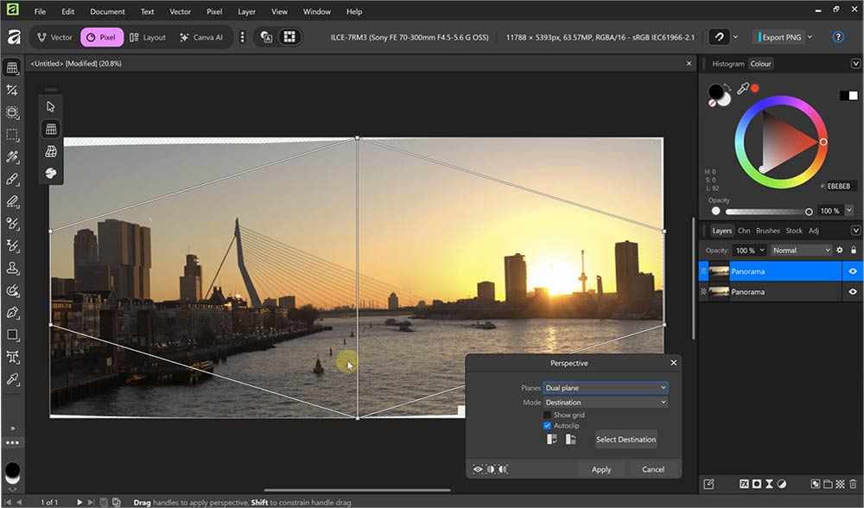The height and width of the screenshot is (508, 864).
Task: Enable the Show grid checkbox
Action: coord(546,415)
